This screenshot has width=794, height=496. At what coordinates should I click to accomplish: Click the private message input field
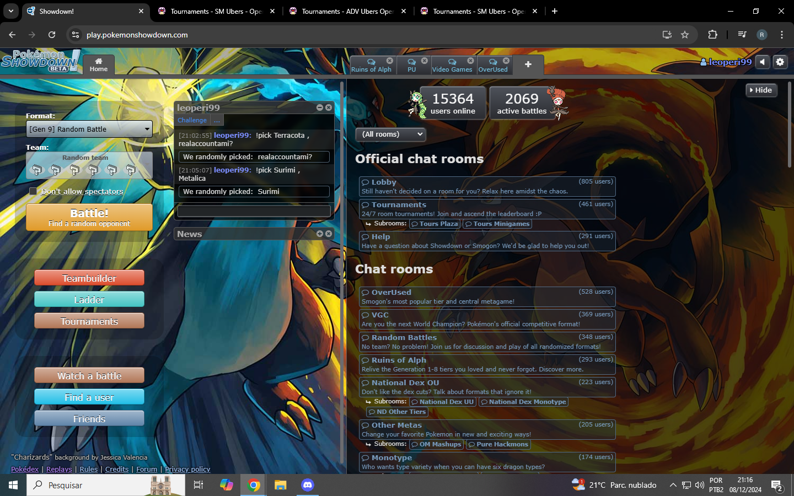tap(254, 211)
